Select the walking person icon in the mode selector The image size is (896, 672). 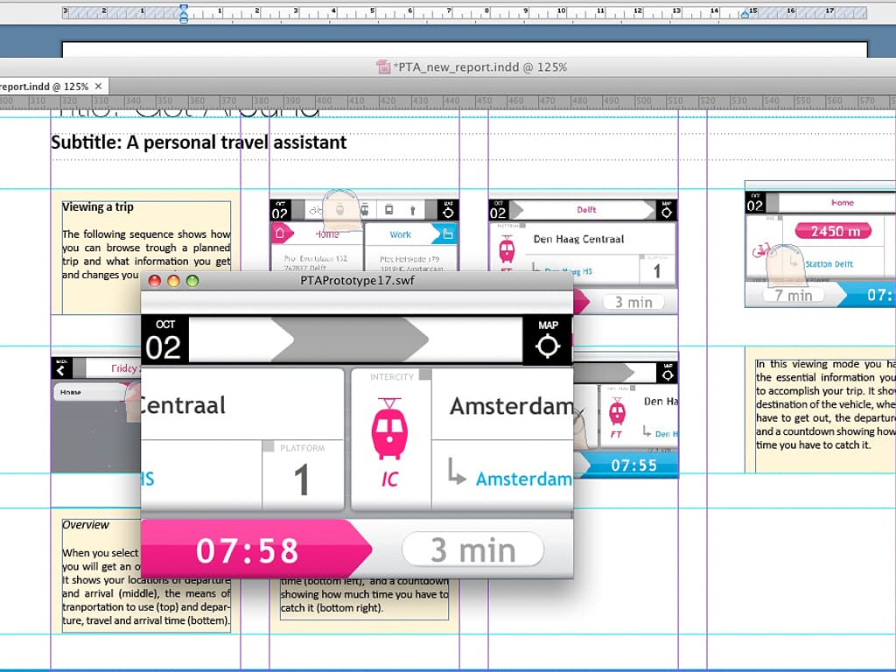point(412,210)
